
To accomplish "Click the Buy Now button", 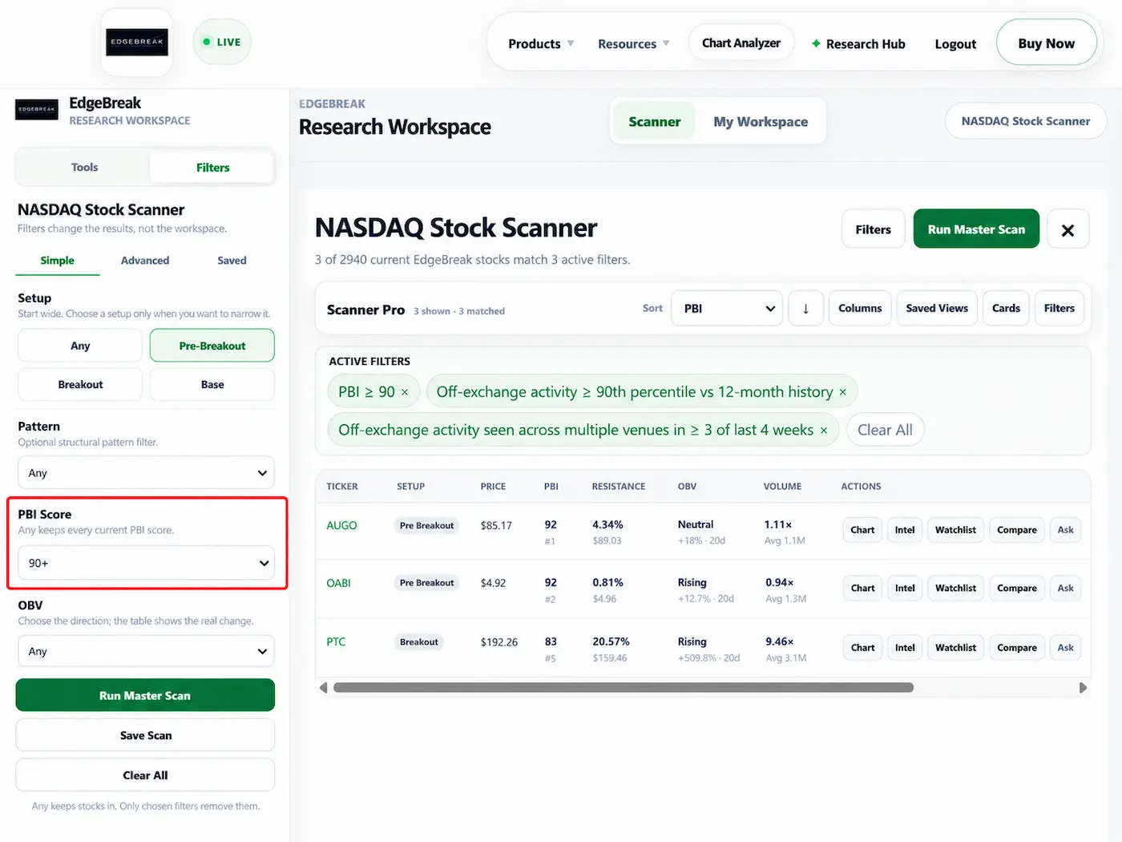I will coord(1046,43).
